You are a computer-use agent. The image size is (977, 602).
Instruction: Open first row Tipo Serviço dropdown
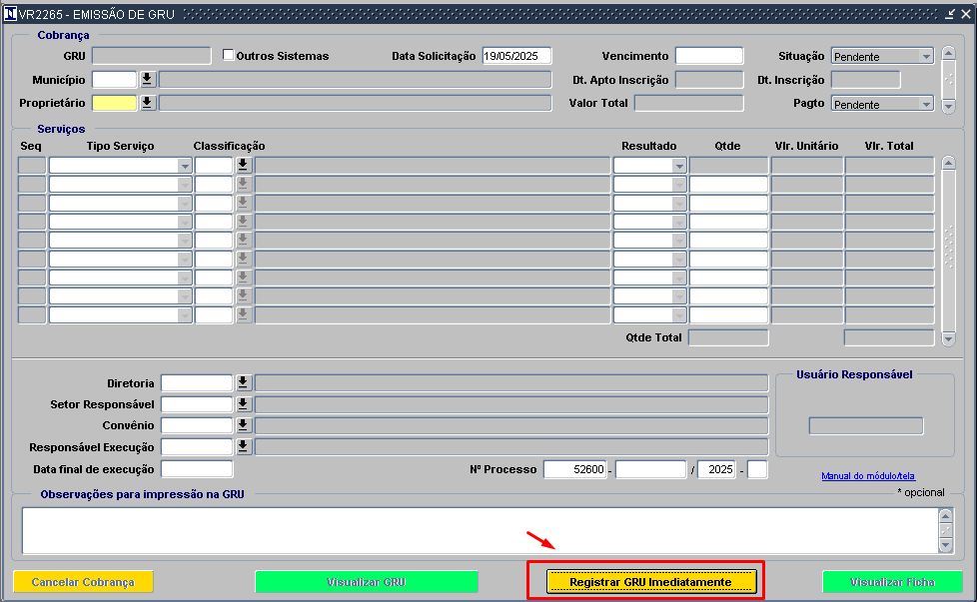click(185, 166)
